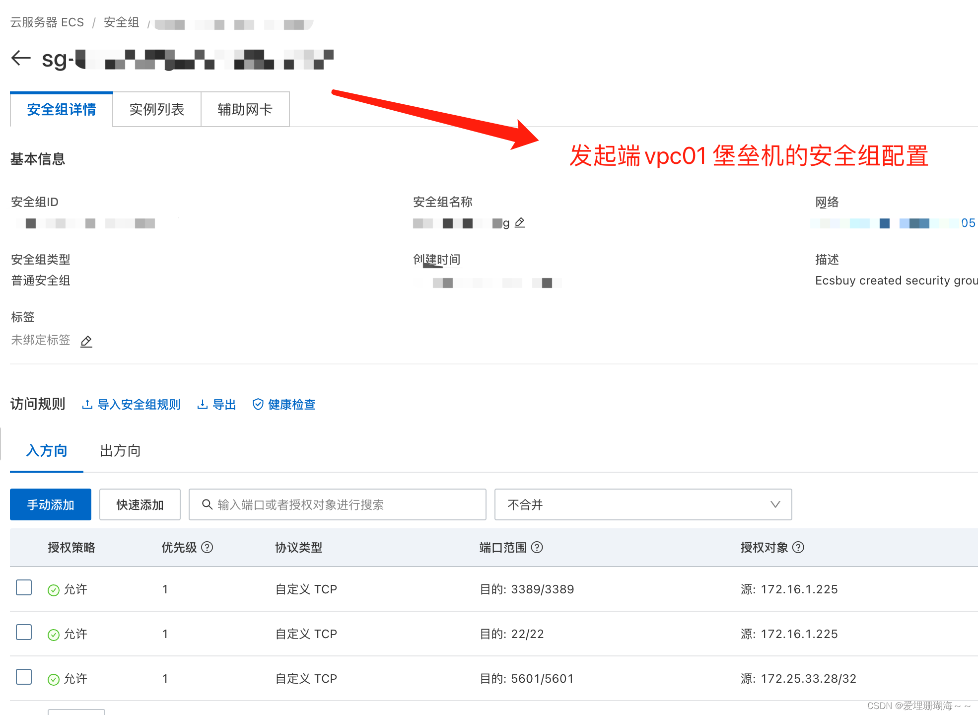The width and height of the screenshot is (978, 715).
Task: Switch to 安全组详情 tab
Action: (x=62, y=109)
